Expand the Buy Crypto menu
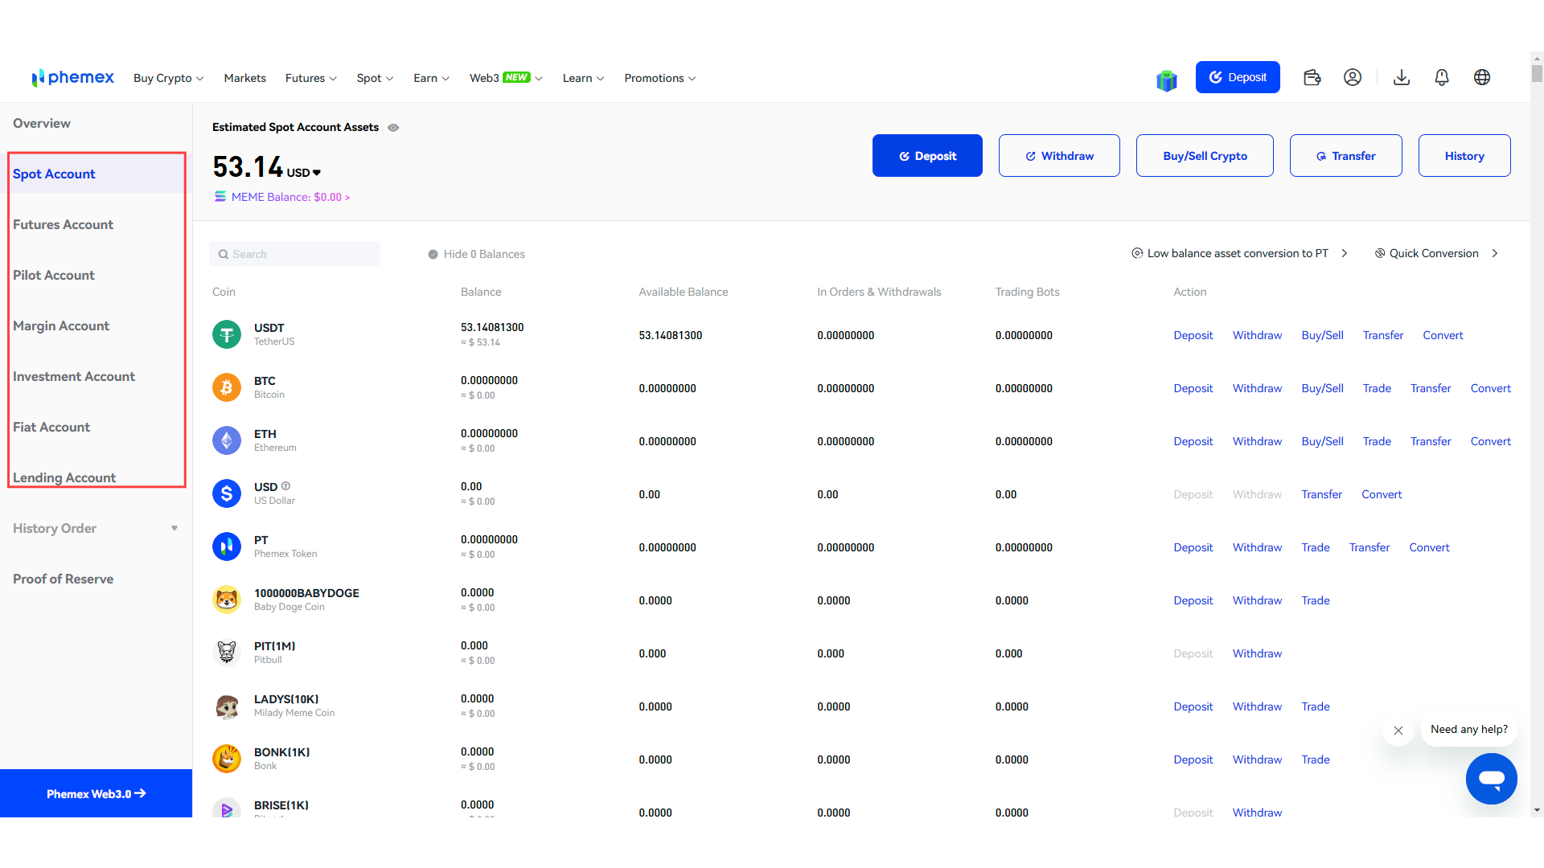The height and width of the screenshot is (868, 1544). point(169,78)
